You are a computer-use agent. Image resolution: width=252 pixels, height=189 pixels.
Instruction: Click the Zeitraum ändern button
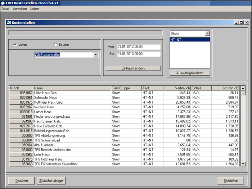(132, 68)
